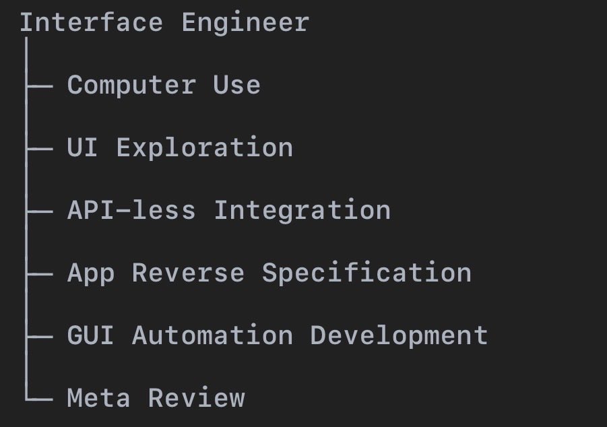Open the UI Exploration item
The width and height of the screenshot is (607, 427).
tap(180, 148)
